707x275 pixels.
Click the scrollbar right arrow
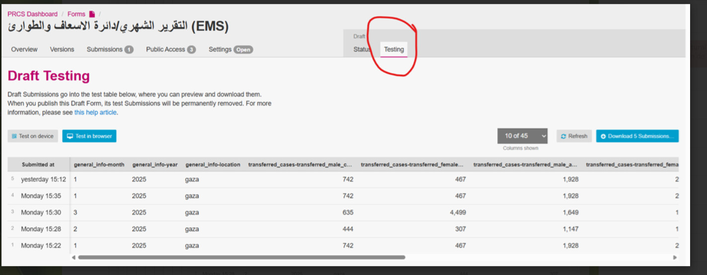tap(675, 258)
